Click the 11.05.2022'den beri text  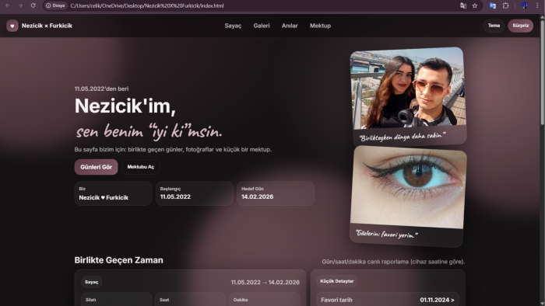pos(101,89)
